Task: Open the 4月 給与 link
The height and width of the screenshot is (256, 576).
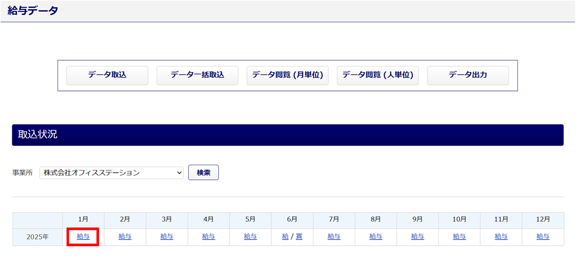Action: pyautogui.click(x=209, y=237)
